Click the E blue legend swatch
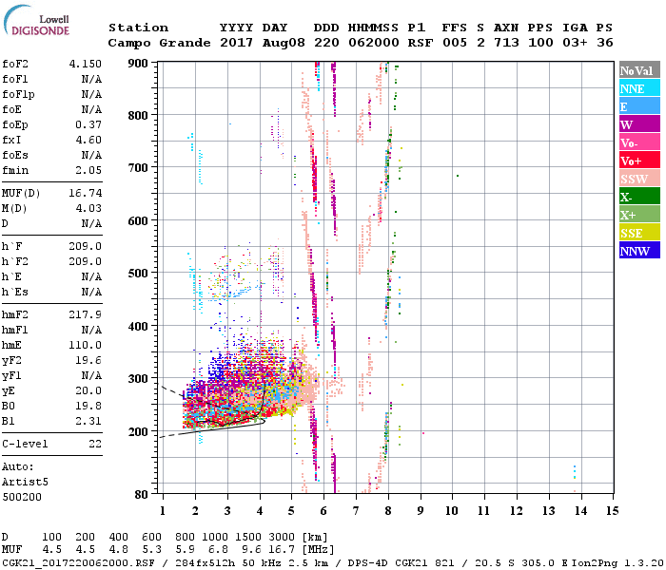Viewport: 666px width, 570px height. click(x=639, y=106)
